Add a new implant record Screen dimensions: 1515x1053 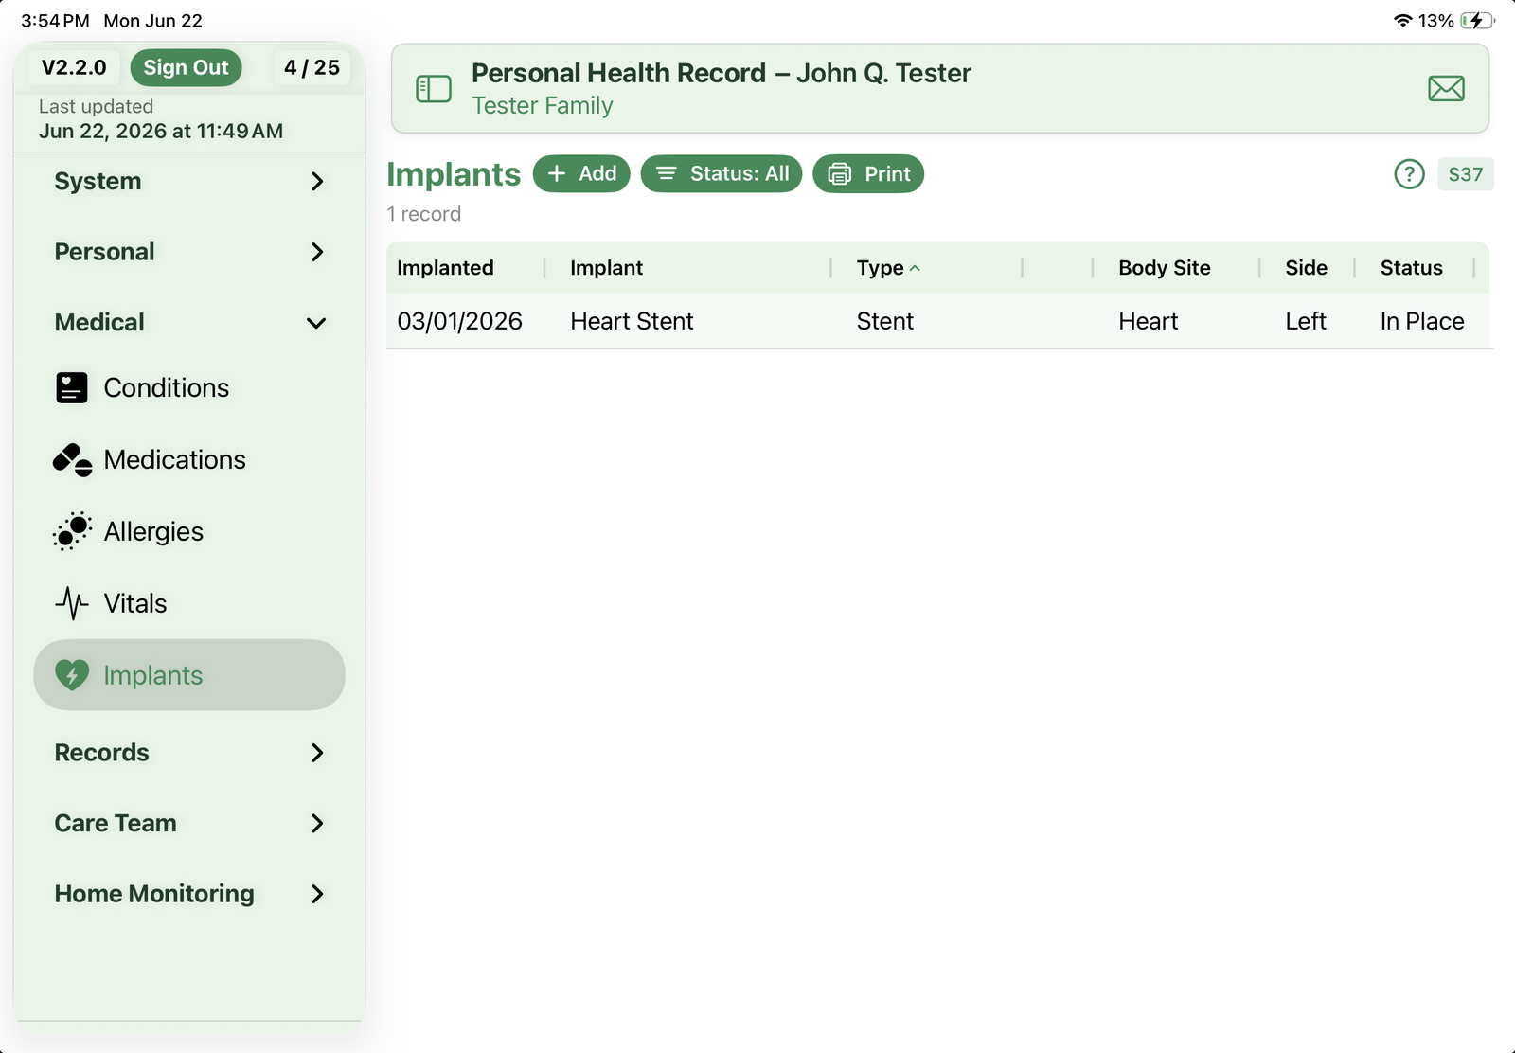pos(581,174)
